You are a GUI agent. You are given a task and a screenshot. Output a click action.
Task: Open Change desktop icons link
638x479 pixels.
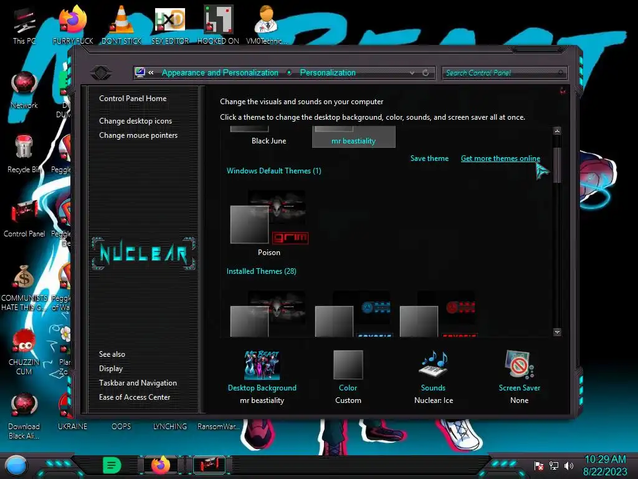click(135, 121)
